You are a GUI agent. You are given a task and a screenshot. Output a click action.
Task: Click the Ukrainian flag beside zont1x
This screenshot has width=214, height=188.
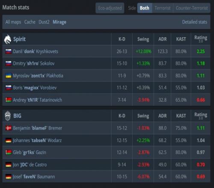(9, 76)
